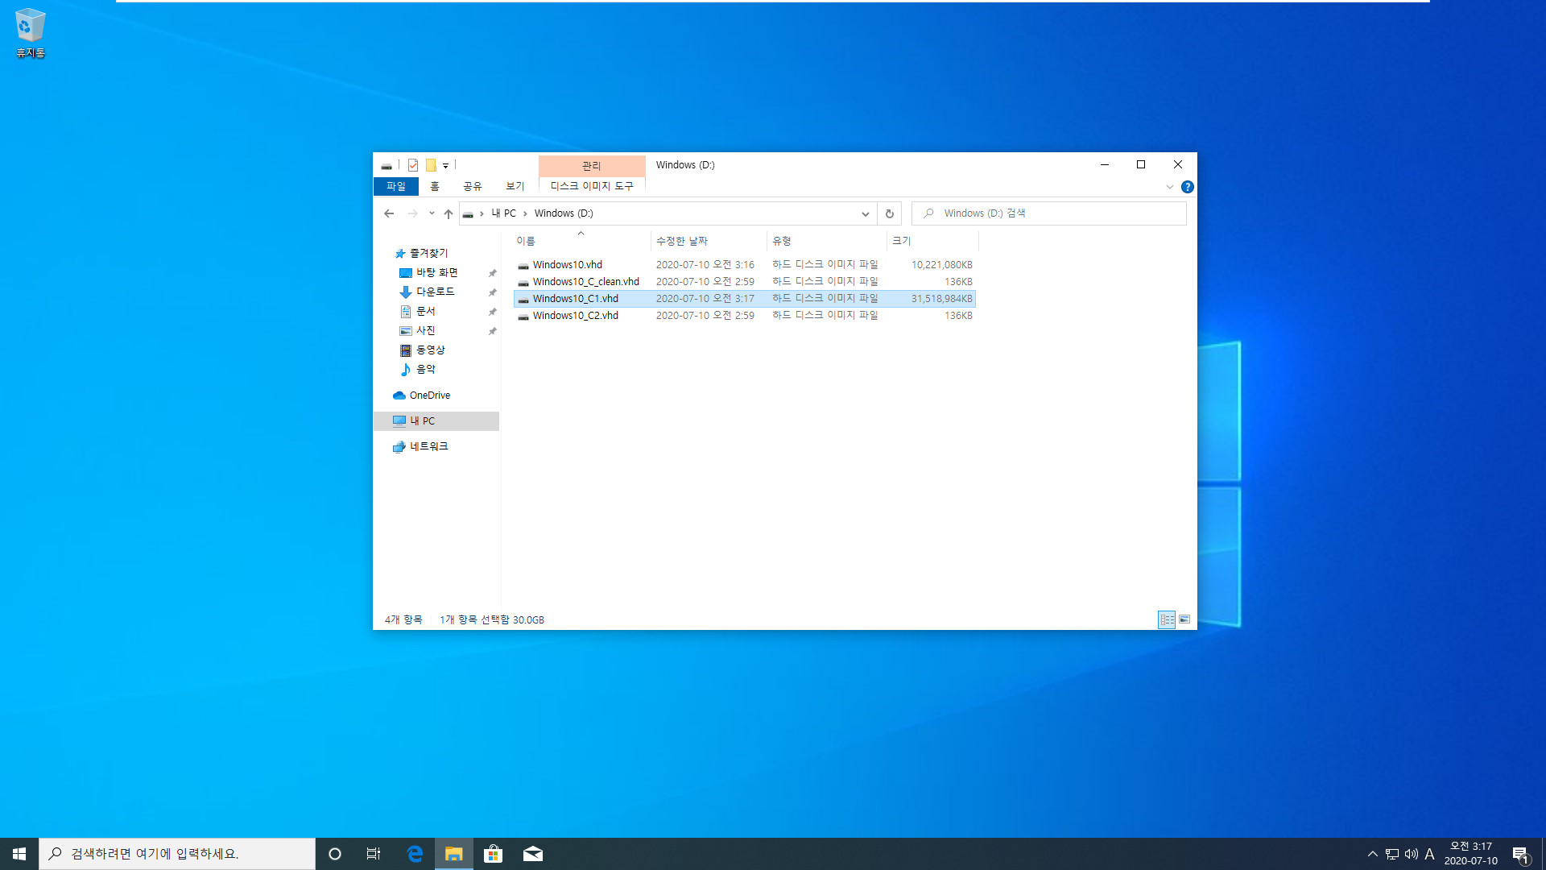
Task: Open the Action Center notifications
Action: pos(1521,854)
